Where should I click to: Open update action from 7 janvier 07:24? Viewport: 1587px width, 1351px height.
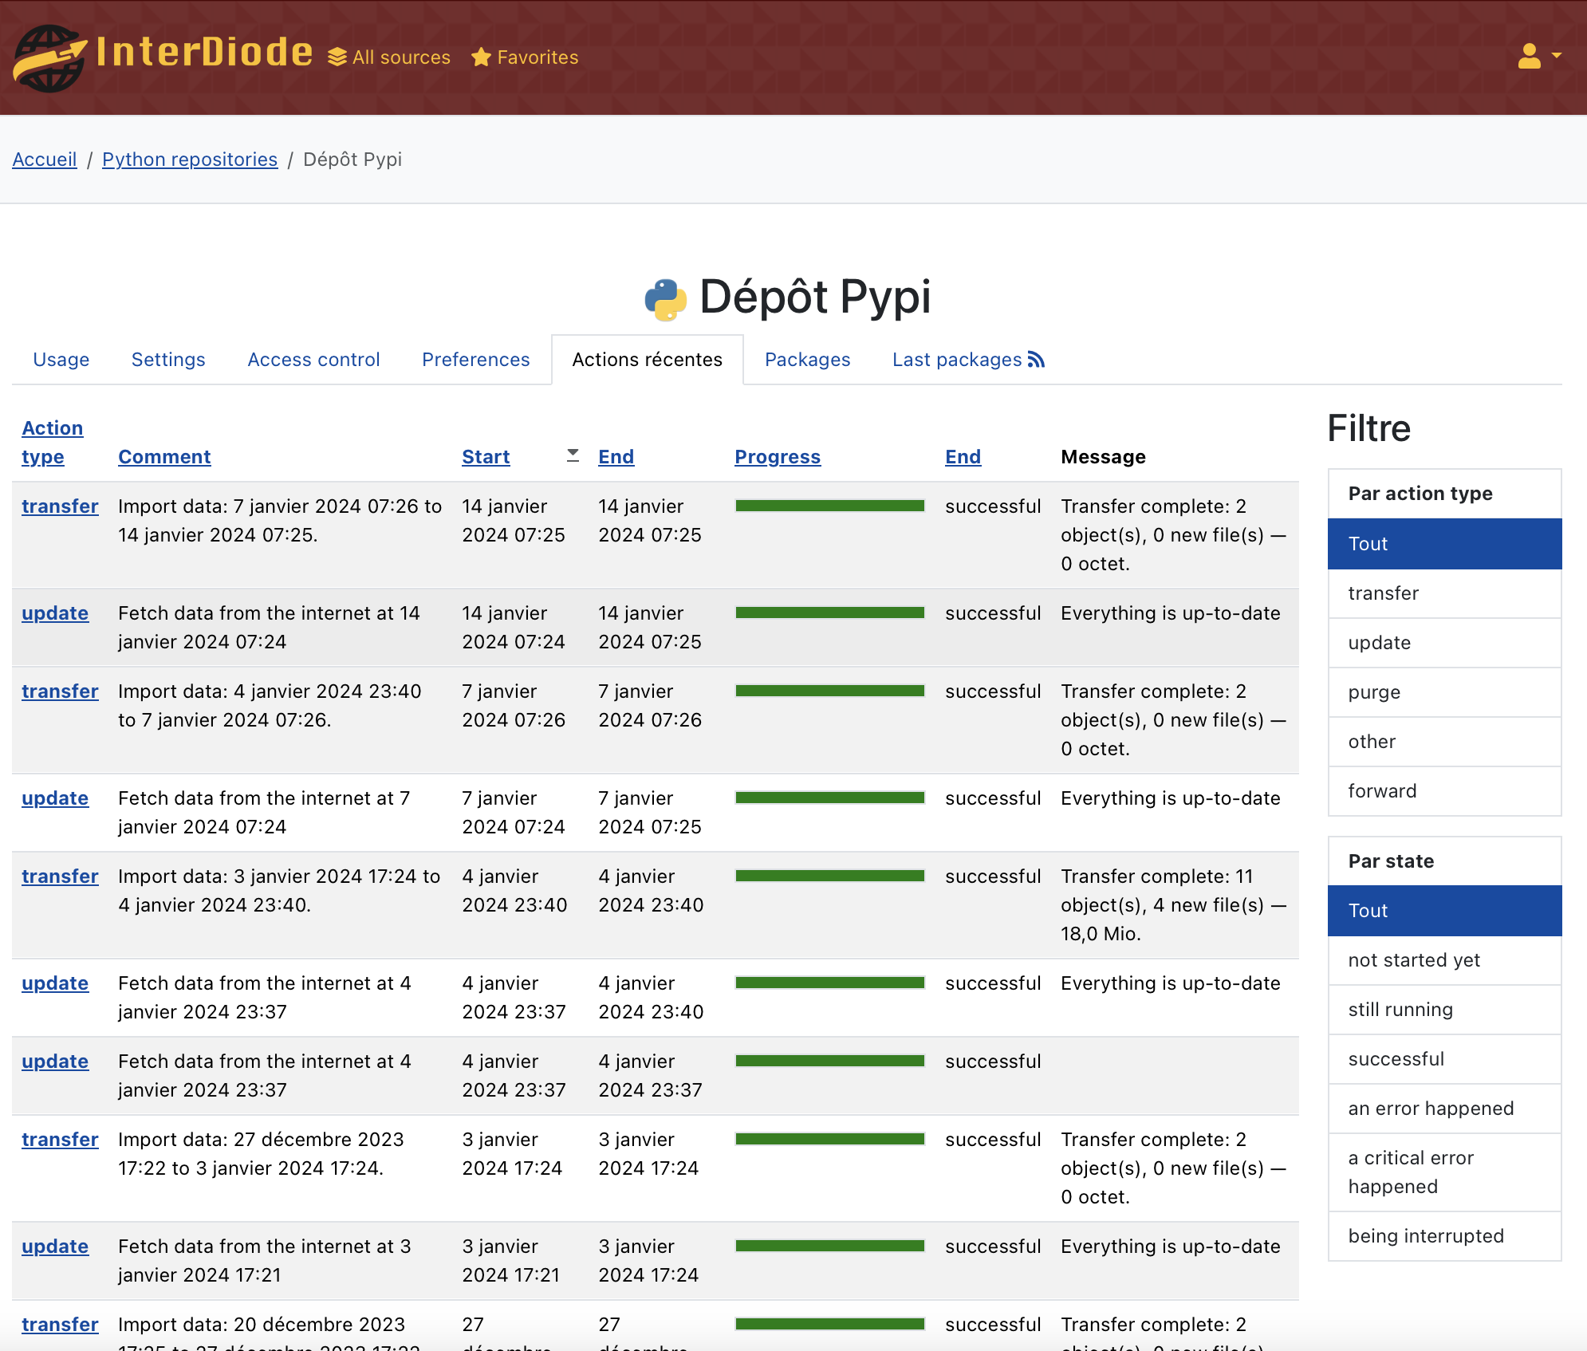click(x=55, y=798)
